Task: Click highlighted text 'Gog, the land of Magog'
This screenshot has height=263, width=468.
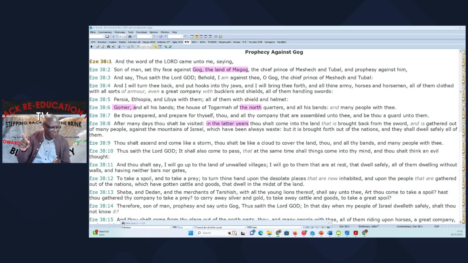Action: pos(220,69)
